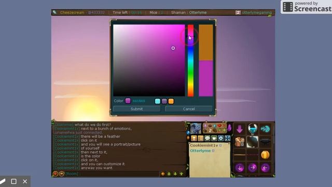Open the orange list menu icon
This screenshot has width=332, height=187.
(201, 139)
